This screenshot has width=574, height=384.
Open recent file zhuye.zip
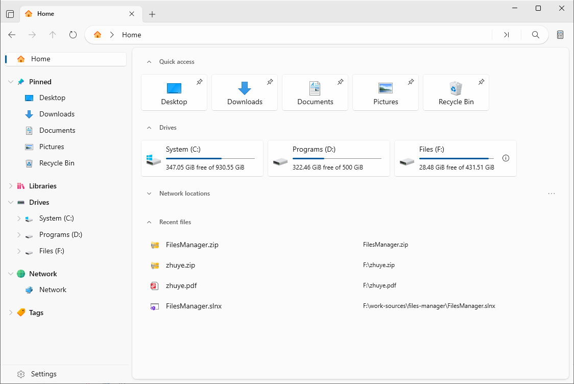(x=180, y=266)
